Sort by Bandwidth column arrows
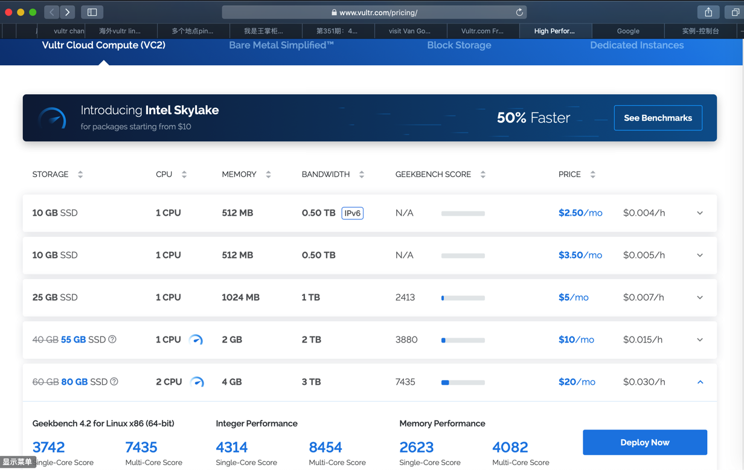744x470 pixels. pyautogui.click(x=362, y=175)
